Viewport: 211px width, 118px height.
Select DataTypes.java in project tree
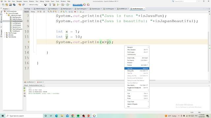click(17, 17)
